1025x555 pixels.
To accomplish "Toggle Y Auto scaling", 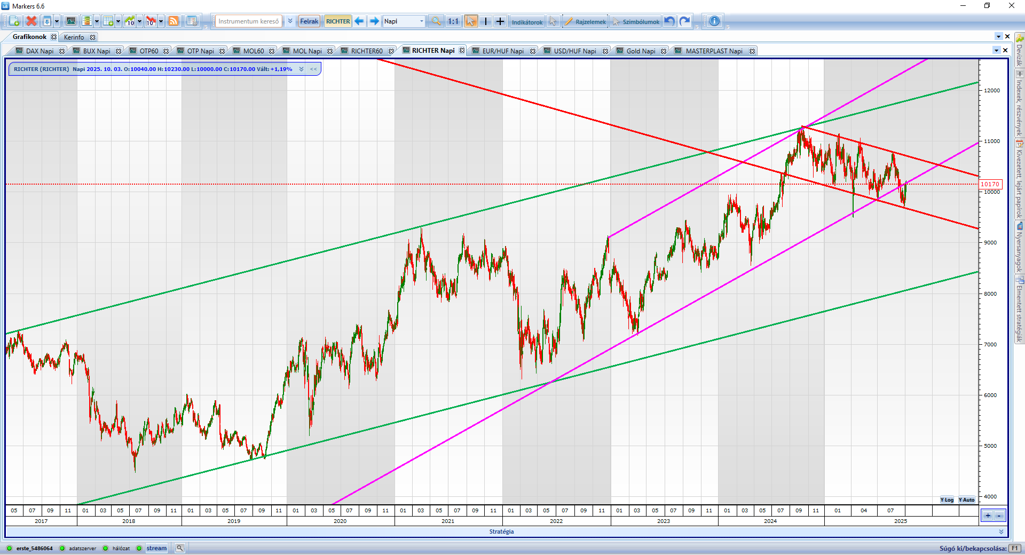I will click(x=966, y=500).
